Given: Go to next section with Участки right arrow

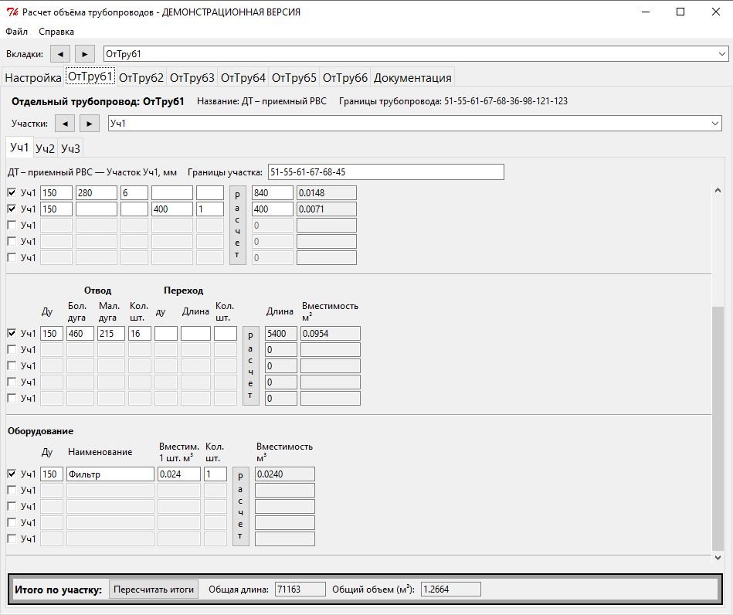Looking at the screenshot, I should pyautogui.click(x=90, y=124).
